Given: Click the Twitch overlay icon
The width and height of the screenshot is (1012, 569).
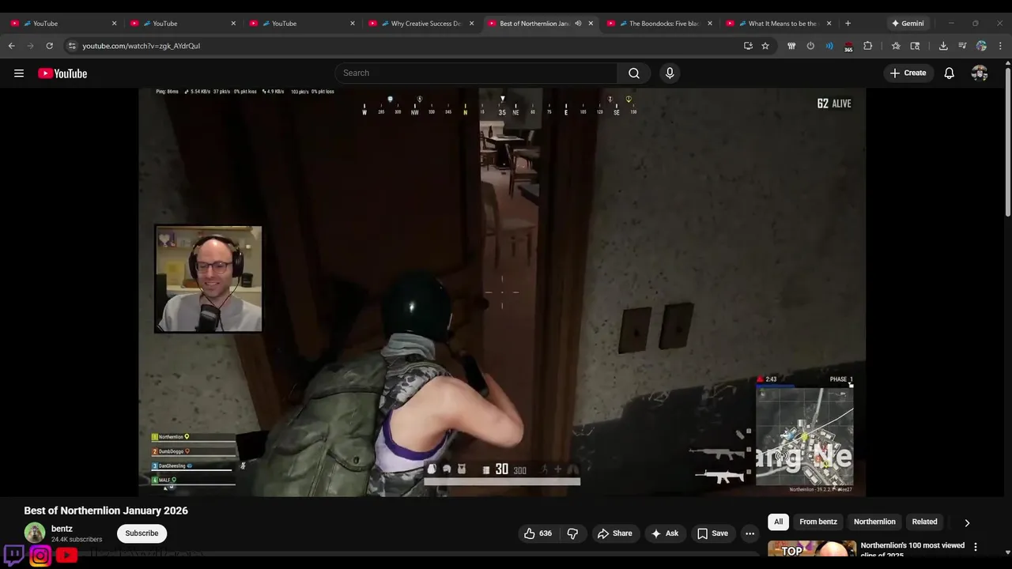Looking at the screenshot, I should (14, 555).
